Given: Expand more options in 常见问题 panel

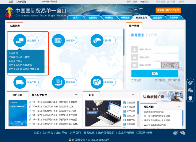Looking at the screenshot, I should tap(178, 106).
